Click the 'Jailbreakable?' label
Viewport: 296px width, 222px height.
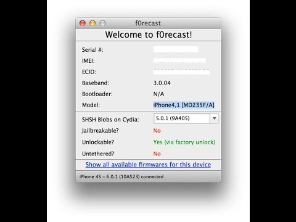pos(100,131)
